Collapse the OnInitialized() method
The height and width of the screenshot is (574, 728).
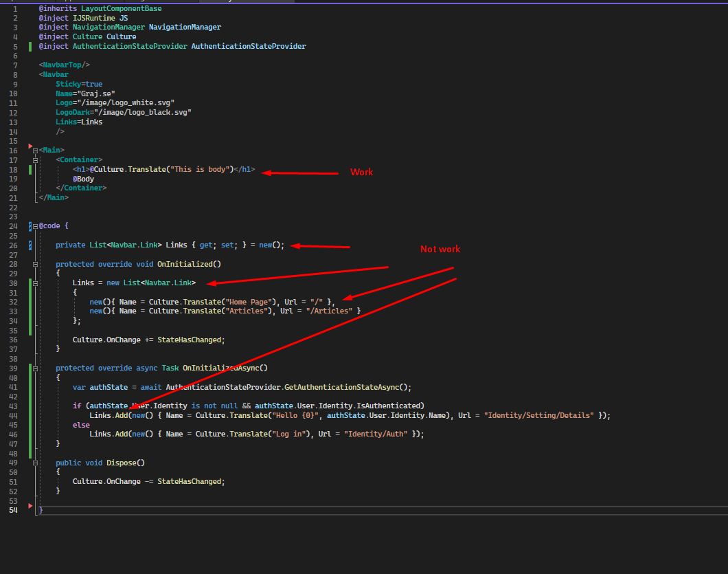(x=35, y=264)
